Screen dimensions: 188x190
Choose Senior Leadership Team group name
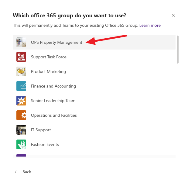tap(53, 101)
